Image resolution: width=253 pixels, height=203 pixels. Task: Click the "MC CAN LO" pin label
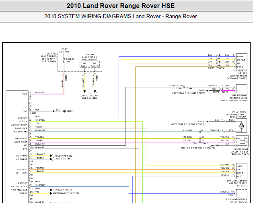click(x=21, y=159)
